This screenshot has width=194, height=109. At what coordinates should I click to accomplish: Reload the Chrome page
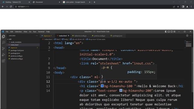pyautogui.click(x=11, y=7)
